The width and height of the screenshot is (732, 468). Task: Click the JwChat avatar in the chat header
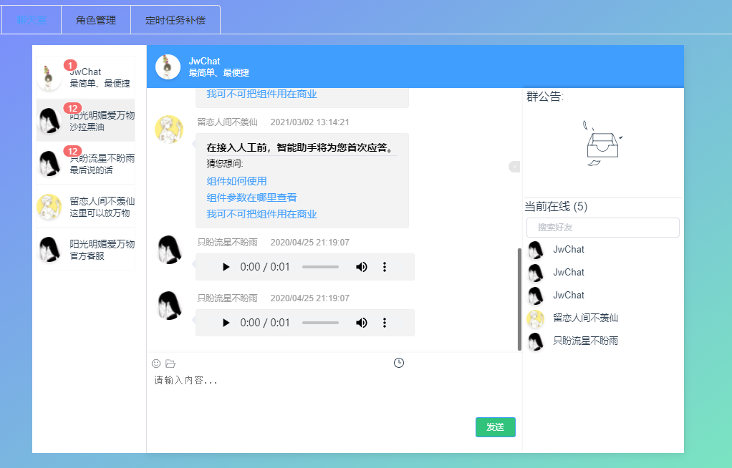(167, 67)
